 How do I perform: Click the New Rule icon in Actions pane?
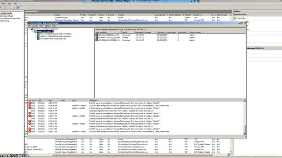click(235, 18)
